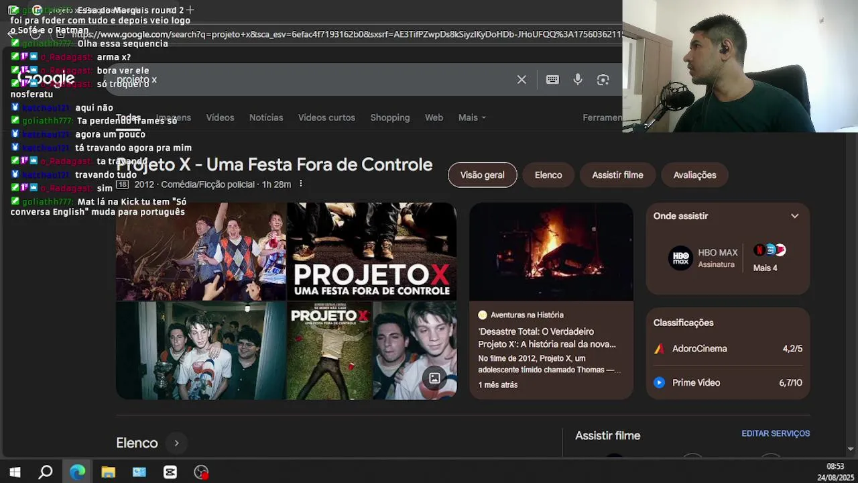Open the AdoroCinema 4,2/5 rating row

click(728, 349)
